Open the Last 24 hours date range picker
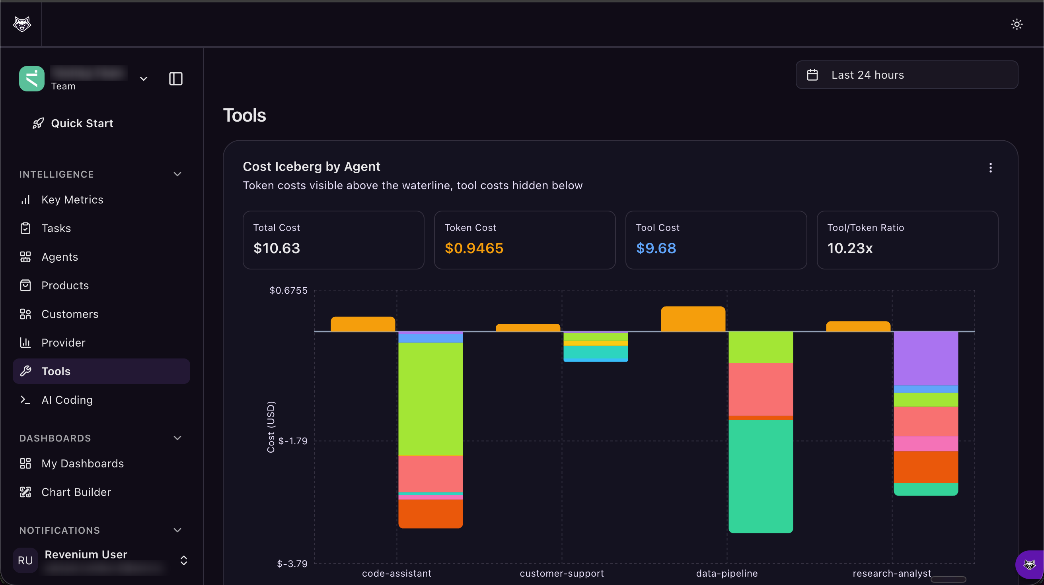The height and width of the screenshot is (585, 1044). (x=907, y=75)
